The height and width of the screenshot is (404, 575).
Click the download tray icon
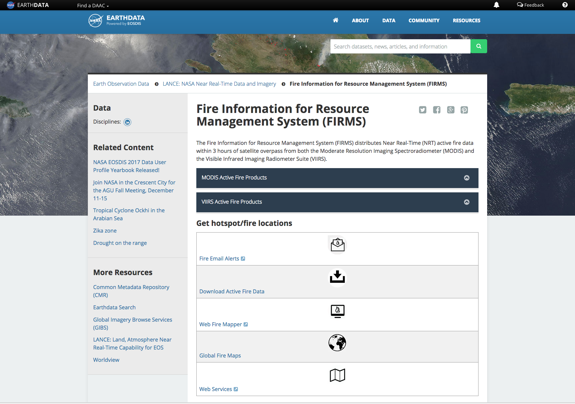(337, 277)
